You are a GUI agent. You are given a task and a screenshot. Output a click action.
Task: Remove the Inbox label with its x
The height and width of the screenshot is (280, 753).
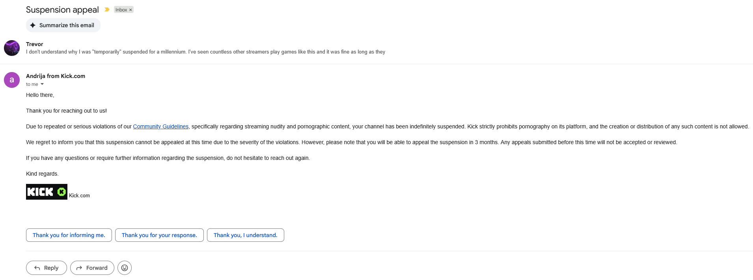131,10
